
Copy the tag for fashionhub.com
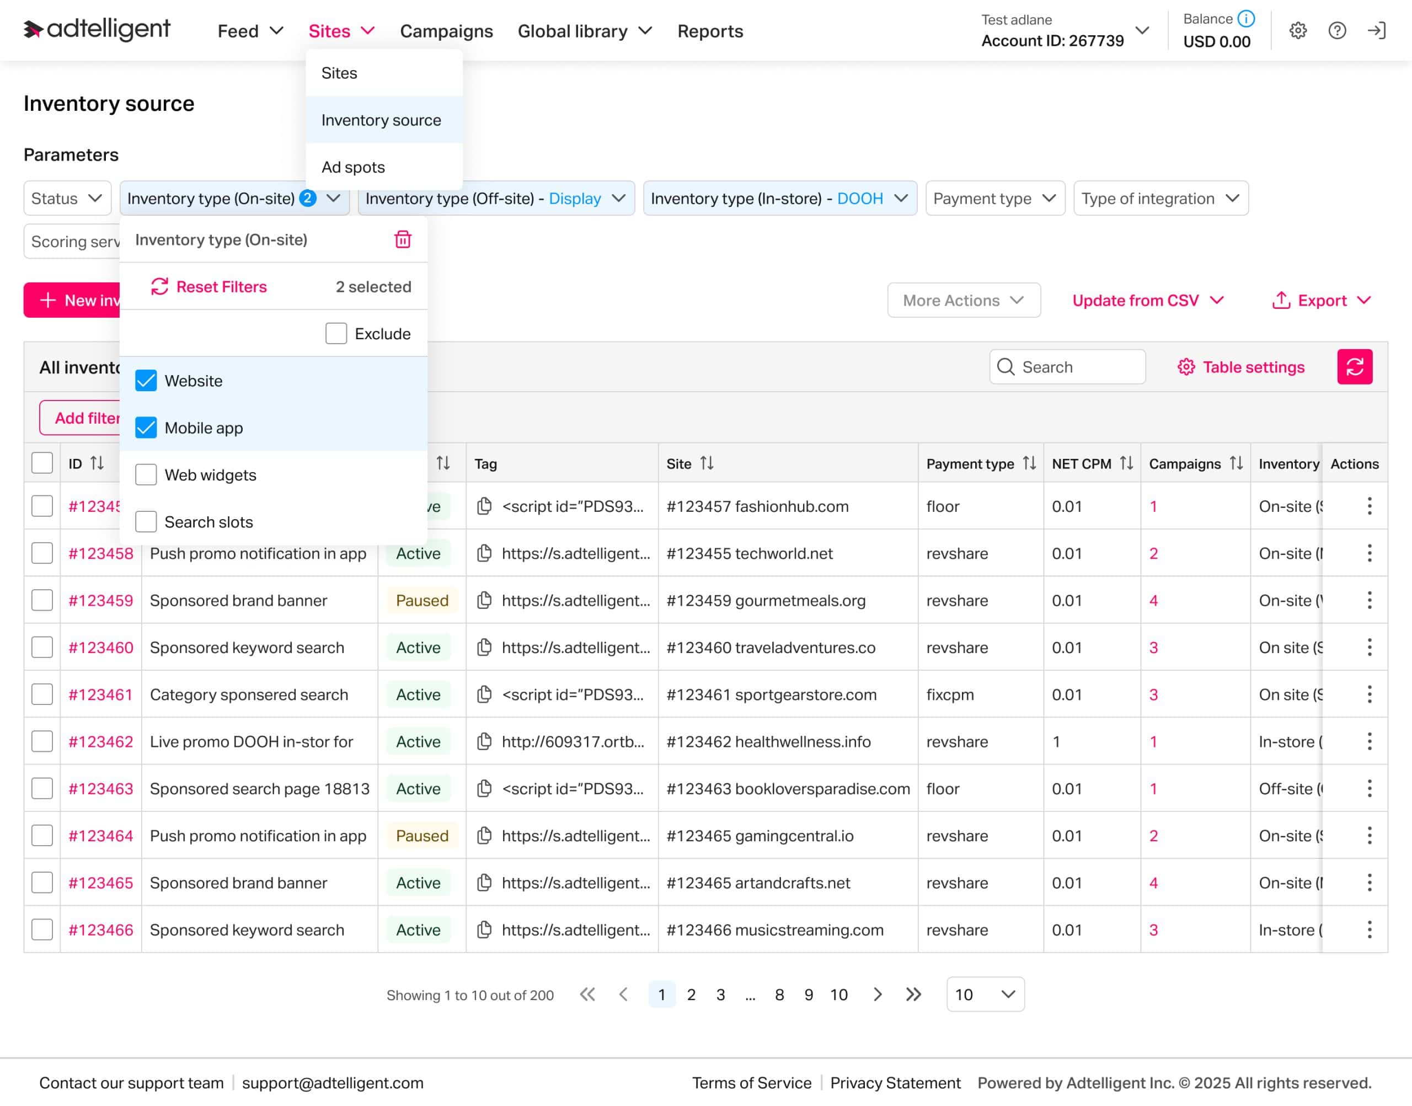coord(484,506)
